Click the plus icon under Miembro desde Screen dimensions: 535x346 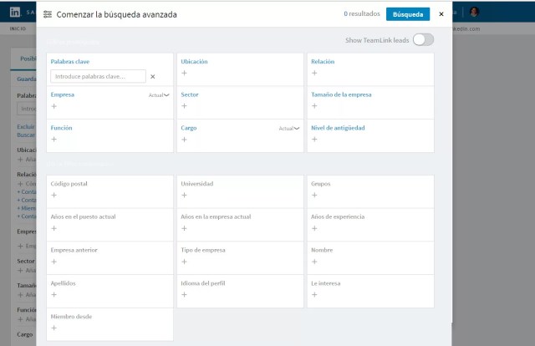coord(53,328)
